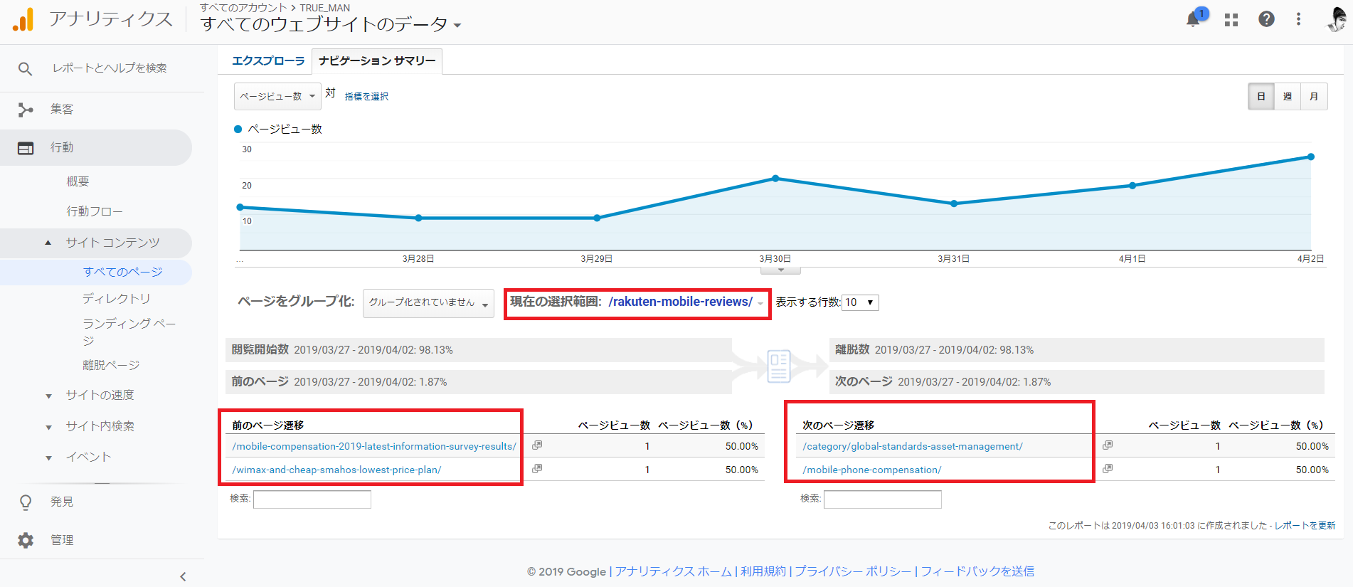Viewport: 1353px width, 587px height.
Task: Expand the サイト内検索 section
Action: [x=48, y=428]
